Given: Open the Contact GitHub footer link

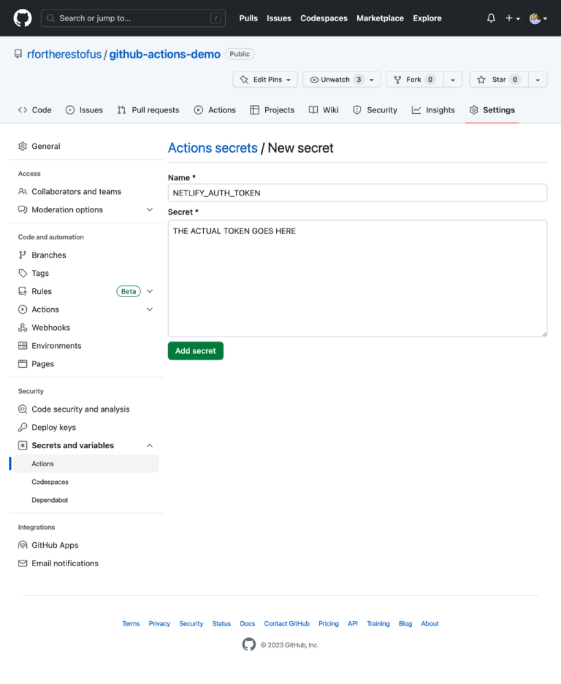Looking at the screenshot, I should coord(287,623).
